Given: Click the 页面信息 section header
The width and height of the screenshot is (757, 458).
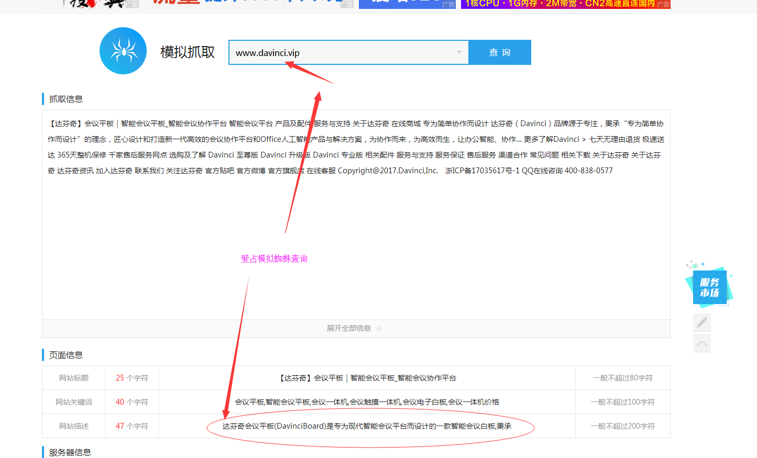Looking at the screenshot, I should (66, 355).
